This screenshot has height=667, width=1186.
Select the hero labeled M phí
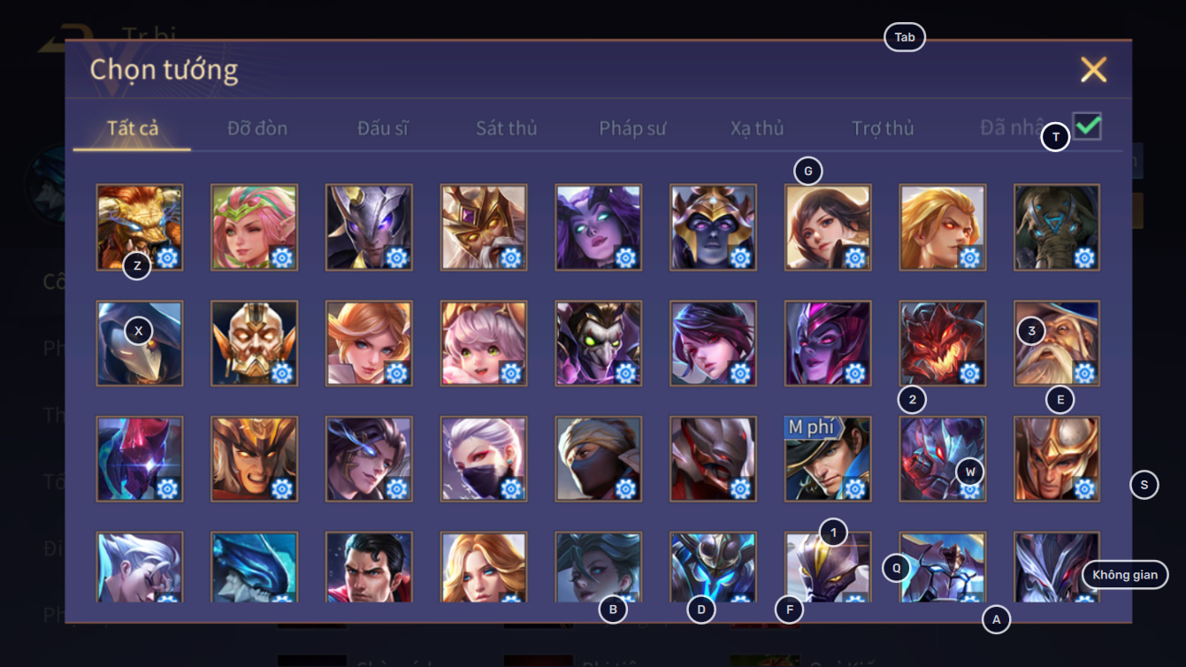[828, 459]
